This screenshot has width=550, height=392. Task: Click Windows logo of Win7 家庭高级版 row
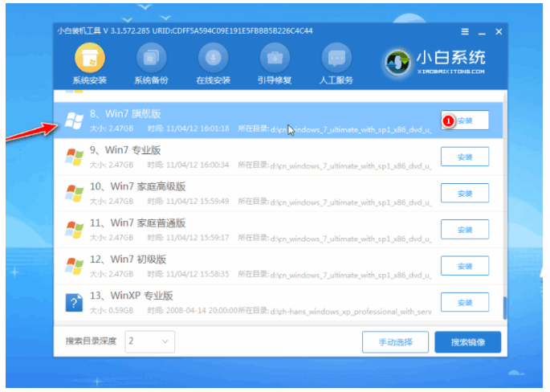point(74,194)
